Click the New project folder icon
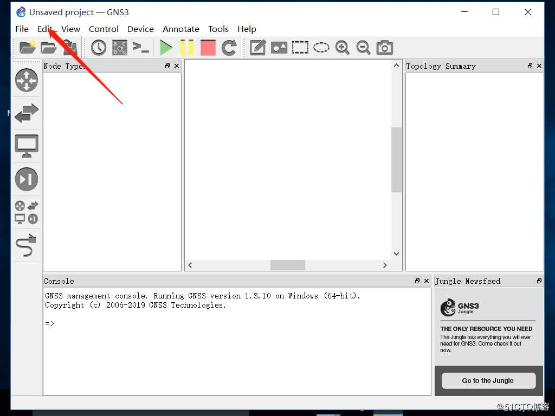Image resolution: width=555 pixels, height=416 pixels. click(x=27, y=48)
